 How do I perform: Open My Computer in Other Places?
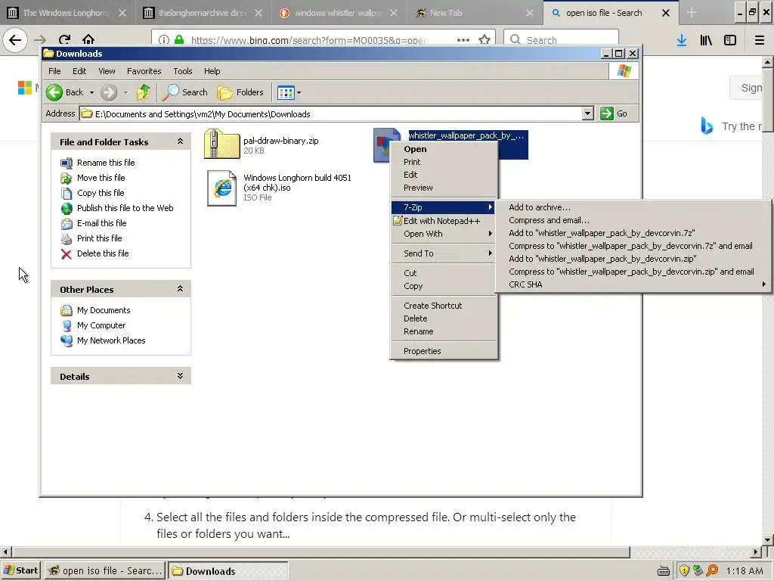tap(101, 325)
